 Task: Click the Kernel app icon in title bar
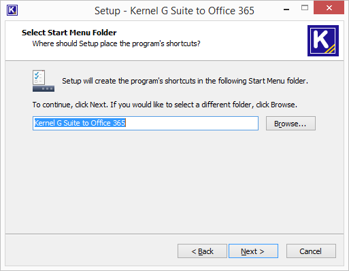tap(12, 10)
